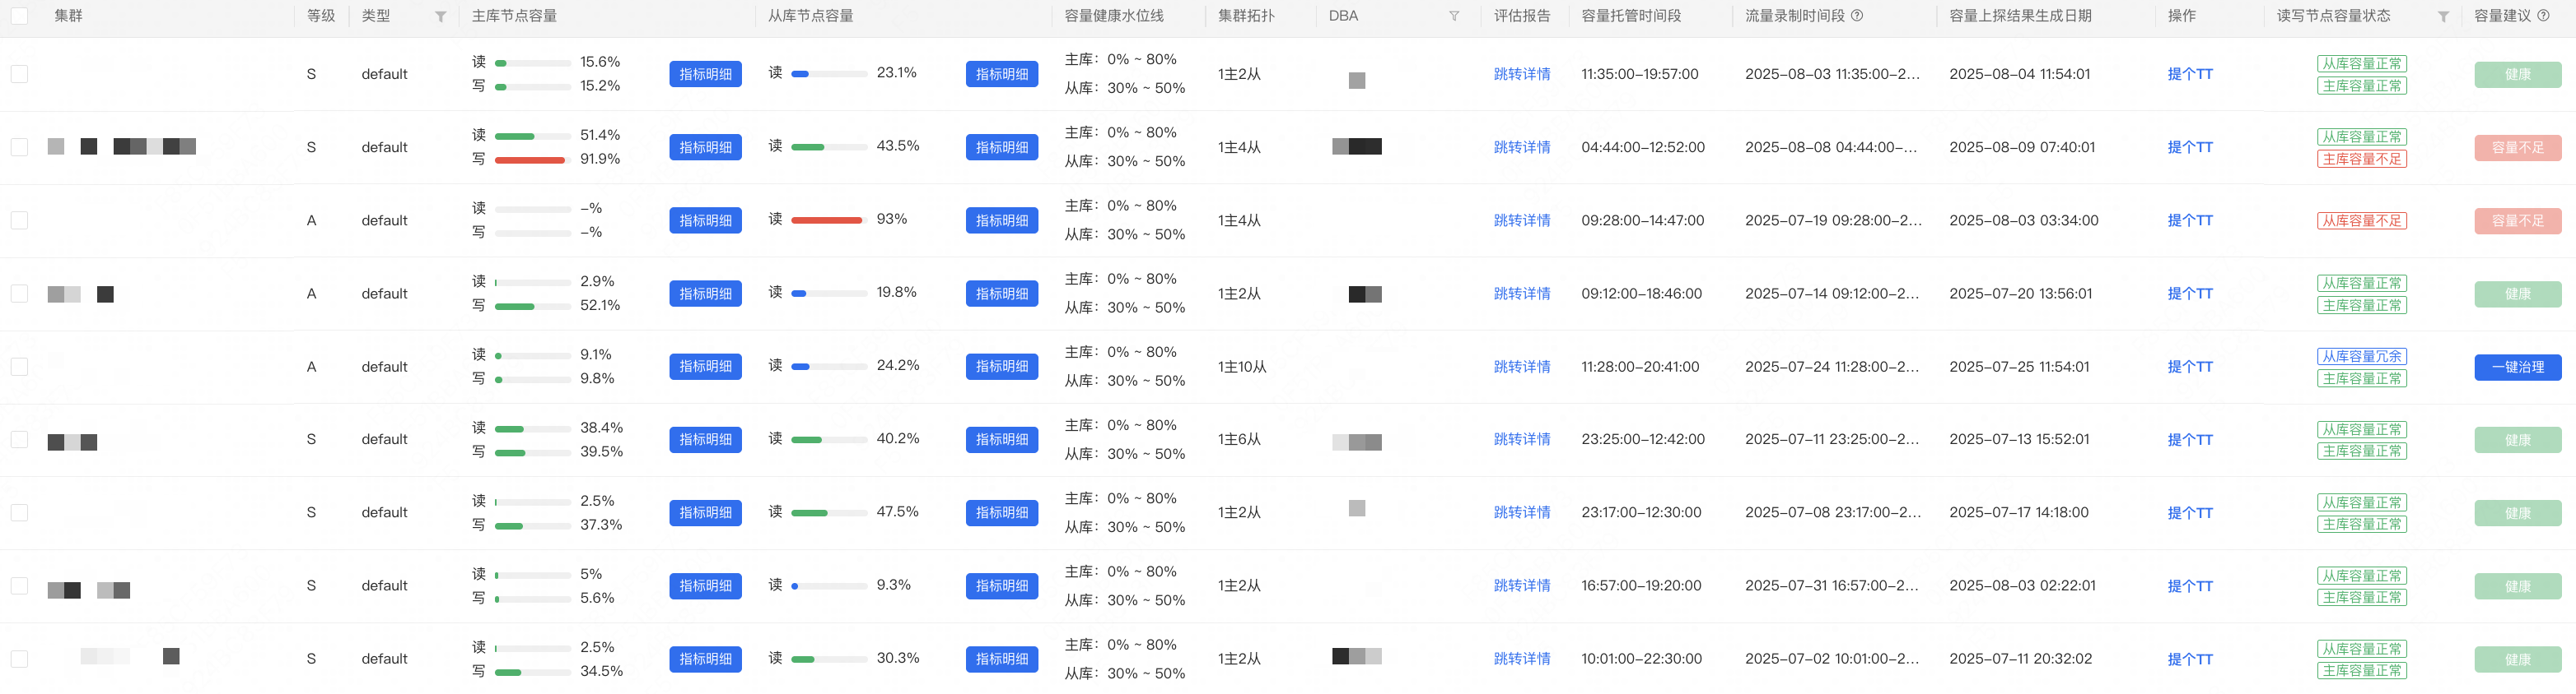This screenshot has width=2576, height=694.
Task: Click the DBA avatar in the 1主6从 row
Action: coord(1357,442)
